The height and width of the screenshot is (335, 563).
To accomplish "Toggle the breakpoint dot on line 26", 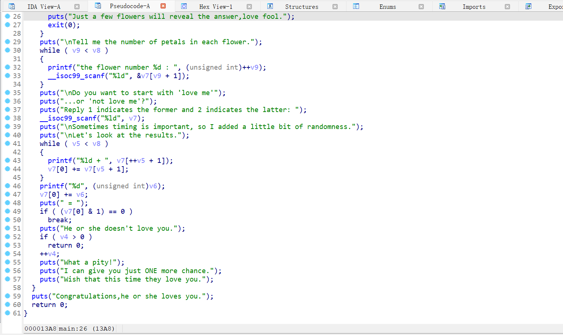I will [7, 16].
